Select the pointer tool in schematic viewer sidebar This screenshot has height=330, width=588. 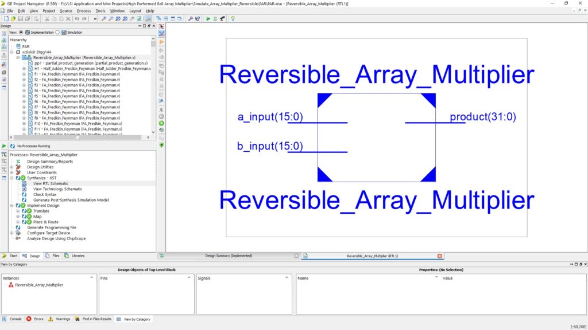pyautogui.click(x=162, y=26)
